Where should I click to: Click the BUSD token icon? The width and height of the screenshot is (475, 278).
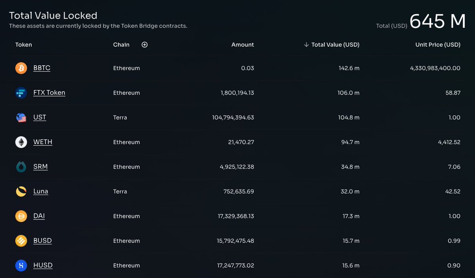coord(21,241)
